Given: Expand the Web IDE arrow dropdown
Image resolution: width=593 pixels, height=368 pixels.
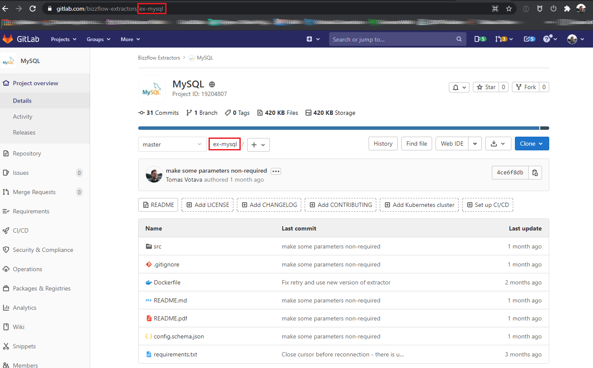Looking at the screenshot, I should 475,144.
